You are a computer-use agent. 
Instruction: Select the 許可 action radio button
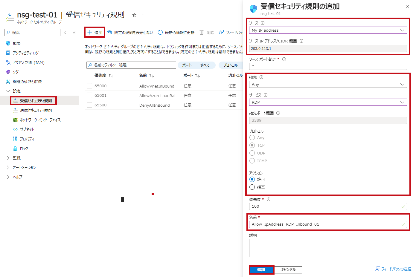coord(252,179)
